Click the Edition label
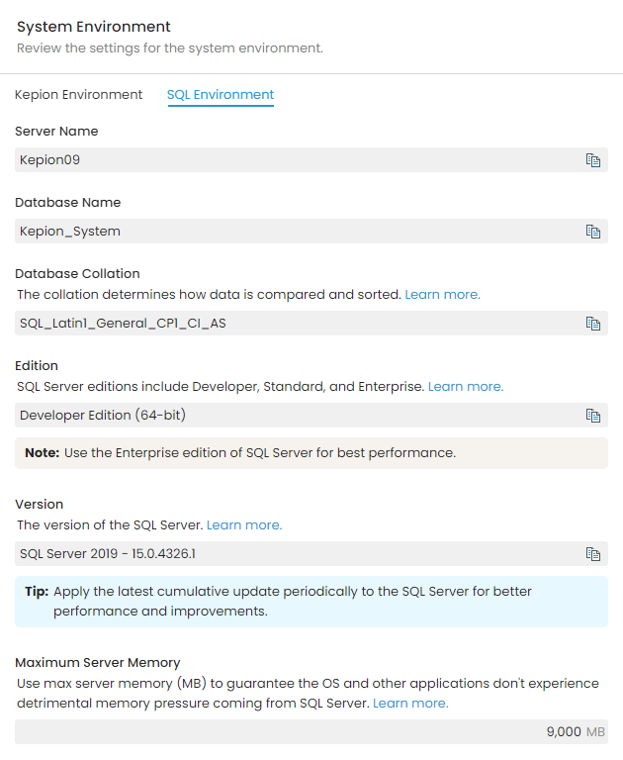Image resolution: width=623 pixels, height=760 pixels. click(37, 366)
